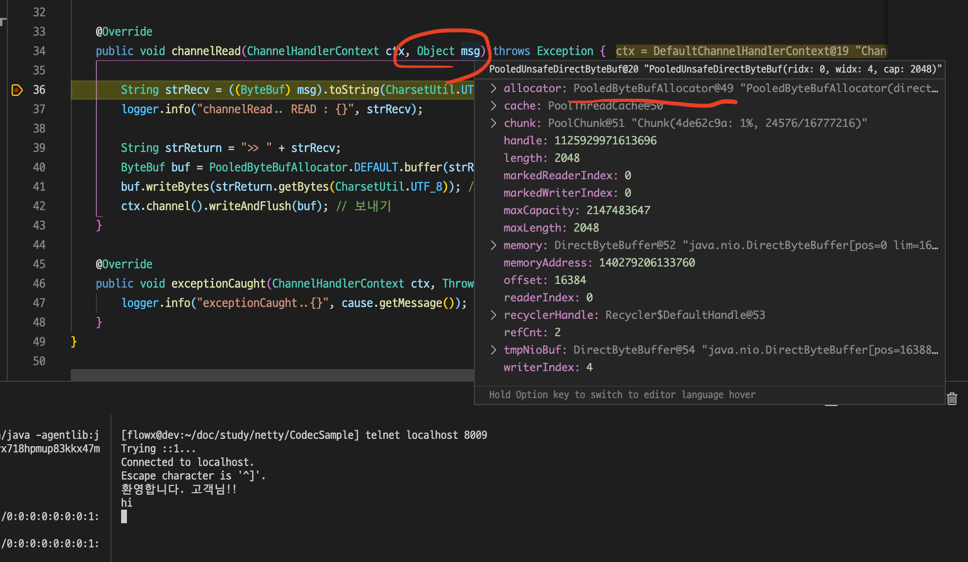Toggle the breakpoint on line 36
Image resolution: width=968 pixels, height=562 pixels.
point(17,90)
